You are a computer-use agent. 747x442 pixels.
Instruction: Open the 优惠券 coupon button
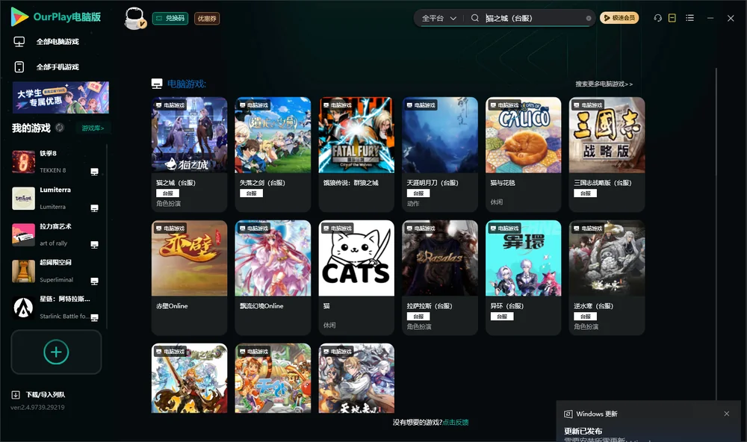click(x=207, y=18)
